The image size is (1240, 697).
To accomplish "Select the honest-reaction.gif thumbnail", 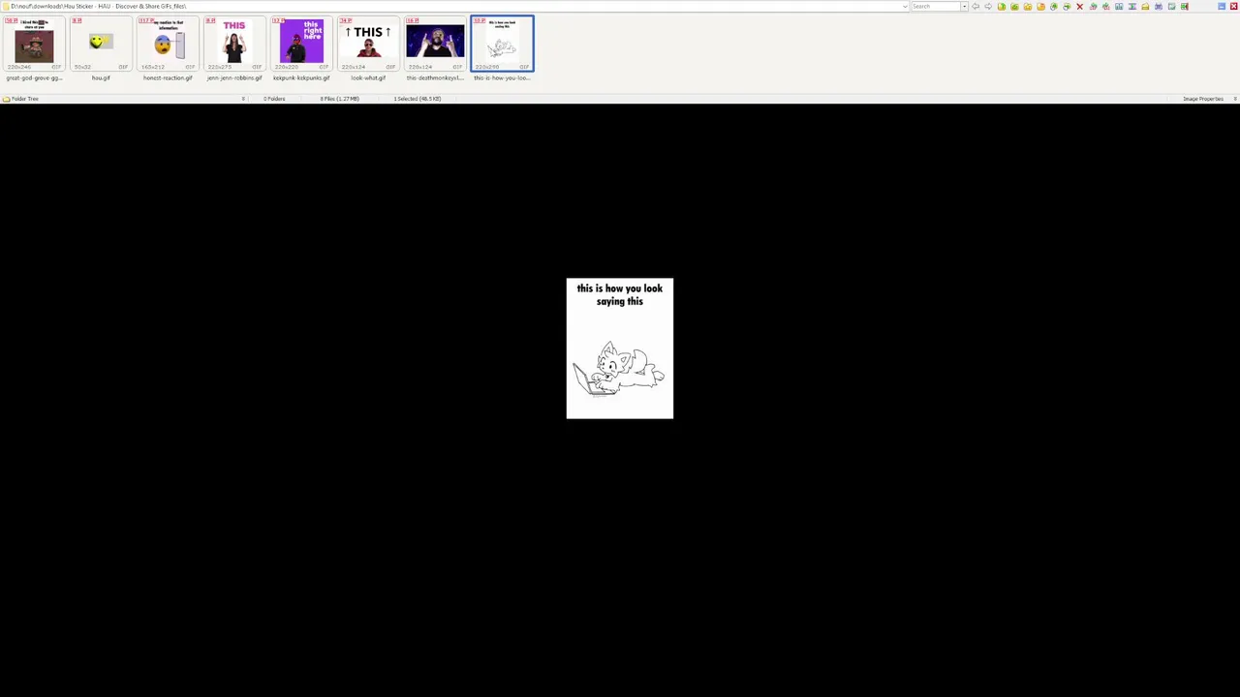I will 168,44.
